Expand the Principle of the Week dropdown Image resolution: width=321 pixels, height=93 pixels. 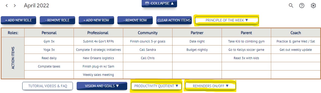(x=227, y=20)
